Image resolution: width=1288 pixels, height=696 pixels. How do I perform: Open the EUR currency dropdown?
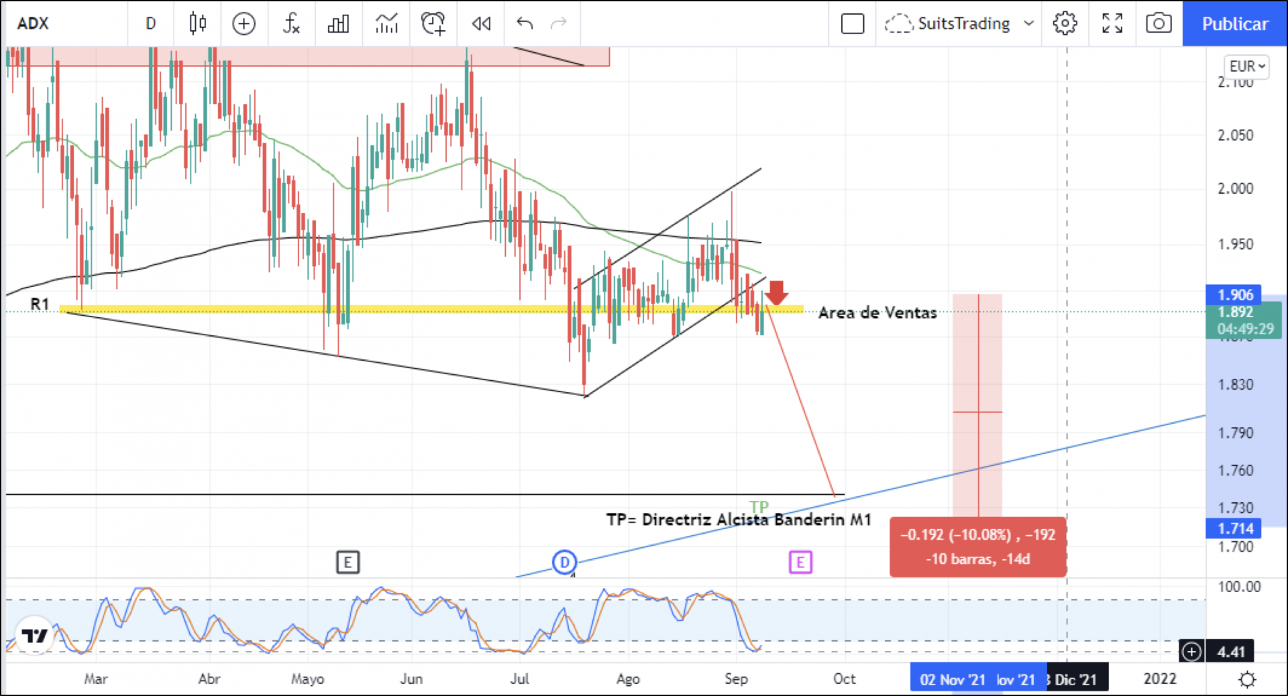click(x=1247, y=66)
